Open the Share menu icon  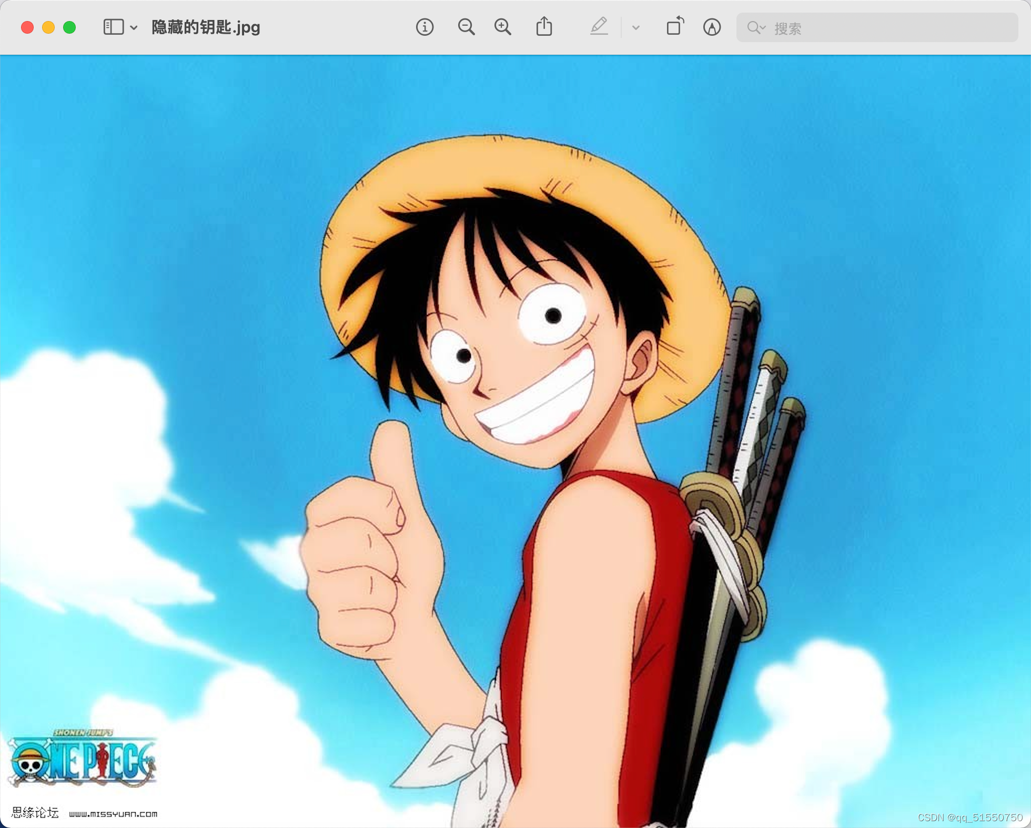coord(544,27)
